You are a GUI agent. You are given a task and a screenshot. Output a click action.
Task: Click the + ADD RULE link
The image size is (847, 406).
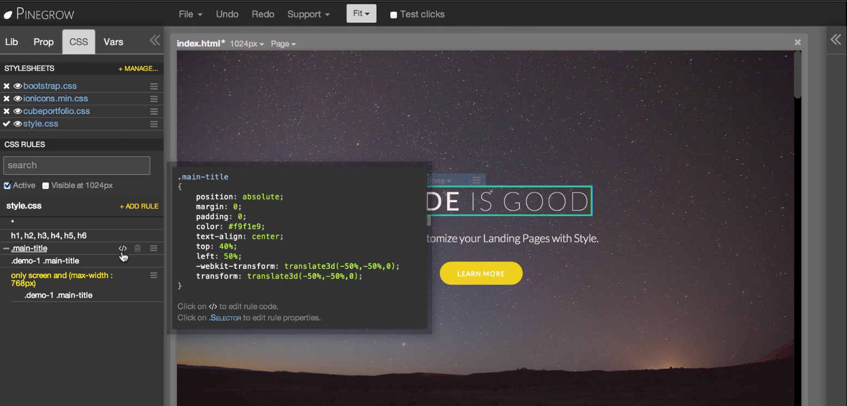click(139, 206)
